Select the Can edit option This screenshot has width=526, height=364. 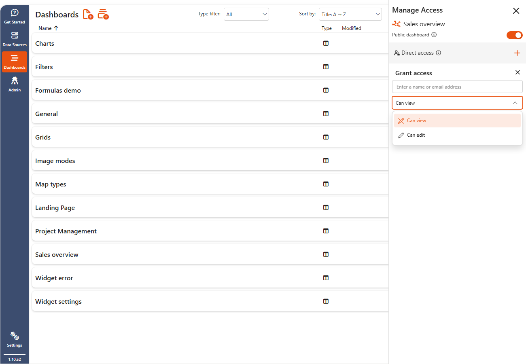457,135
